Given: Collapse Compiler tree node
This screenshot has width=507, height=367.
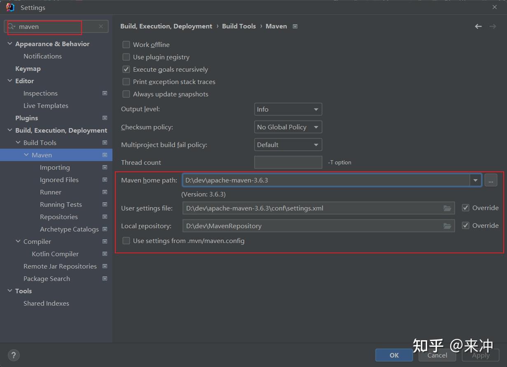Looking at the screenshot, I should (x=18, y=241).
